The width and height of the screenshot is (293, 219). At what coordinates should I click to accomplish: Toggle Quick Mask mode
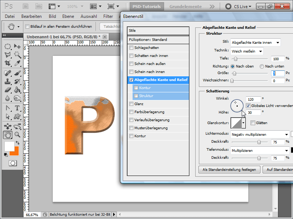pos(13,163)
